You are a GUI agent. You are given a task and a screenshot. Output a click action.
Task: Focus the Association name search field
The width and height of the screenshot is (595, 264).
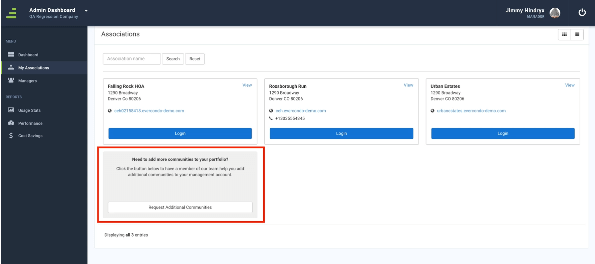point(132,59)
